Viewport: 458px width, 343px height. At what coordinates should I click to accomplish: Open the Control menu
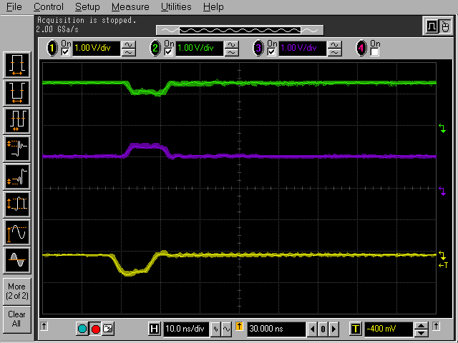pyautogui.click(x=49, y=6)
